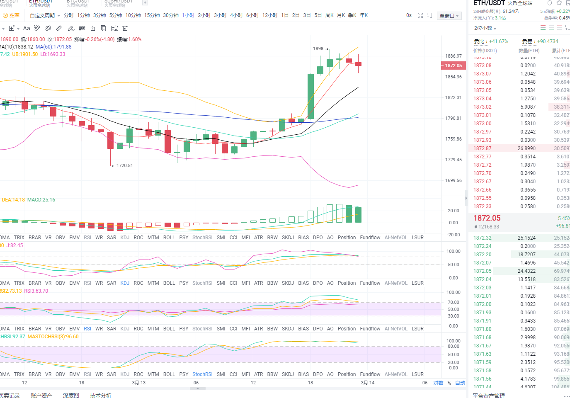This screenshot has width=570, height=398.
Task: Switch to the 技术分析 tab
Action: pos(100,395)
